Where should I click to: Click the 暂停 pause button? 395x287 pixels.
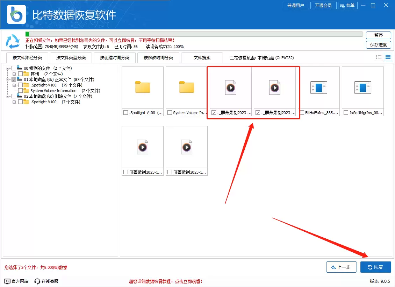point(378,35)
